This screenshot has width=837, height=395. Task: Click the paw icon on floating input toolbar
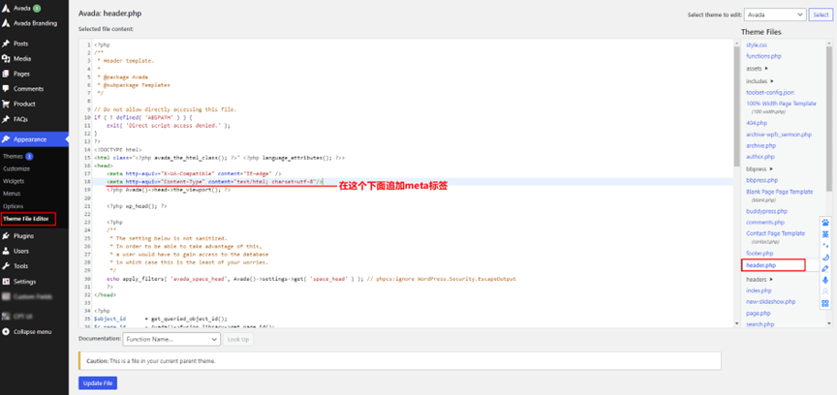point(825,222)
